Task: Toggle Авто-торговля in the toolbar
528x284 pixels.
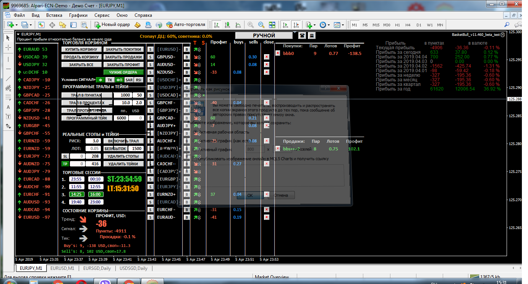Action: tap(186, 24)
